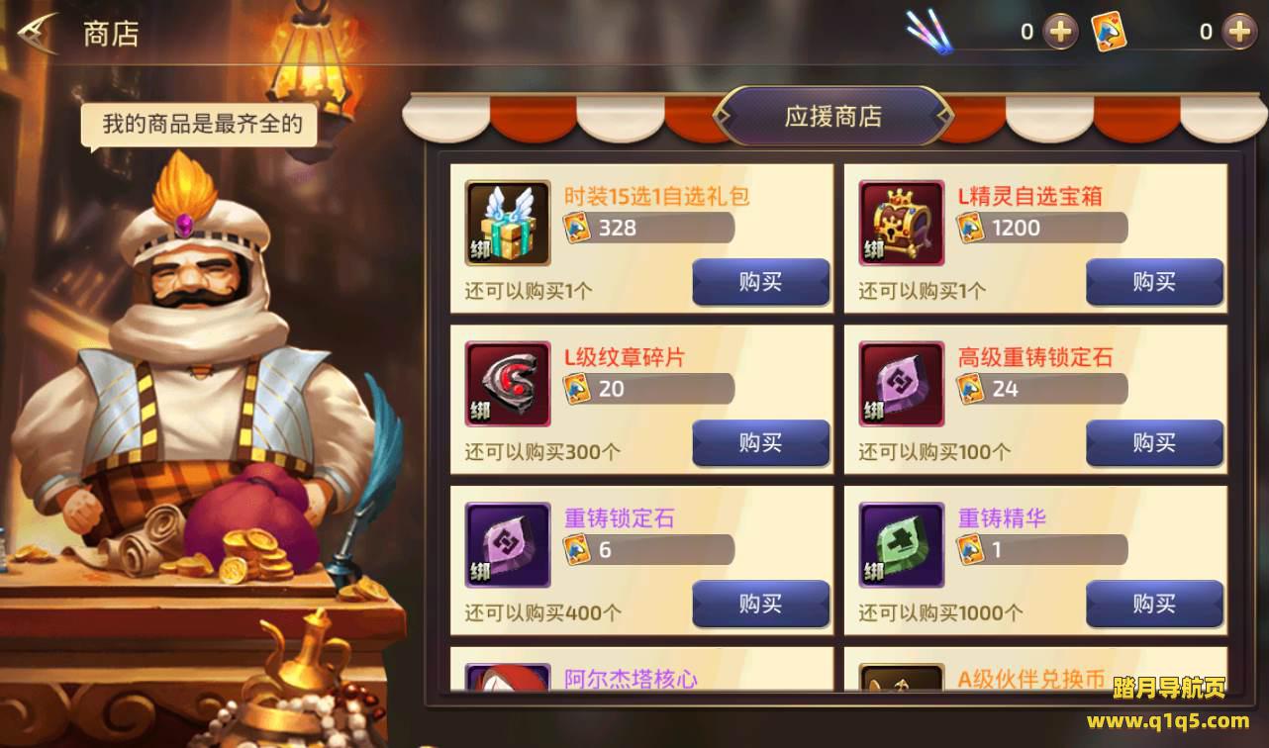Purchase 高级重铸锁定石 with 购买 button

[1154, 443]
